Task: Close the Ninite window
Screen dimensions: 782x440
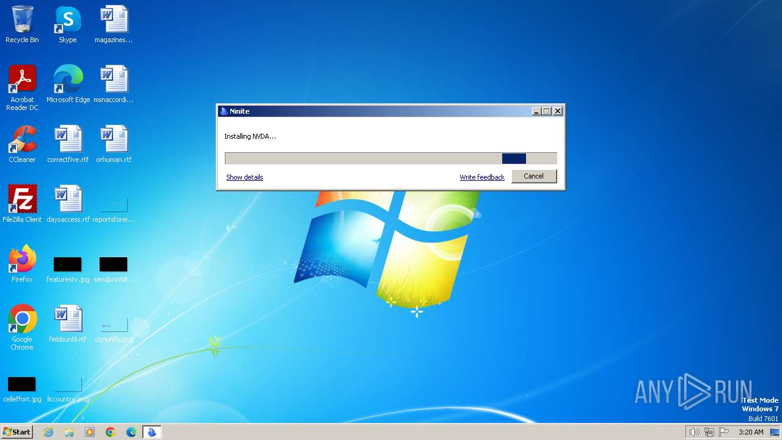Action: pos(558,111)
